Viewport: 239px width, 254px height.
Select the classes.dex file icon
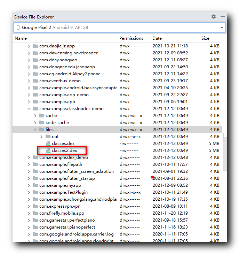pyautogui.click(x=48, y=144)
